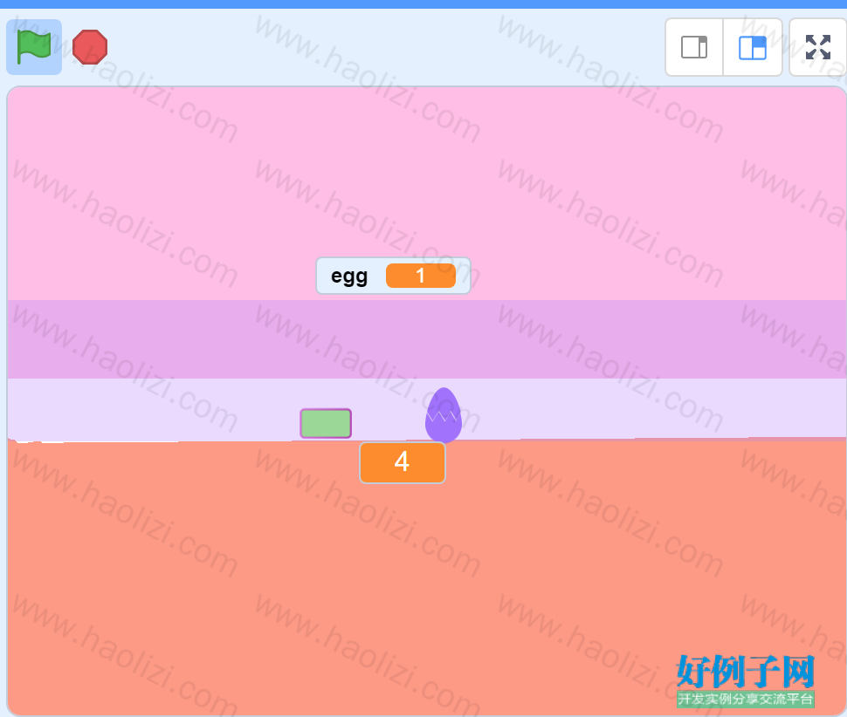Click the green rectangle sprite
This screenshot has width=847, height=717.
(326, 424)
